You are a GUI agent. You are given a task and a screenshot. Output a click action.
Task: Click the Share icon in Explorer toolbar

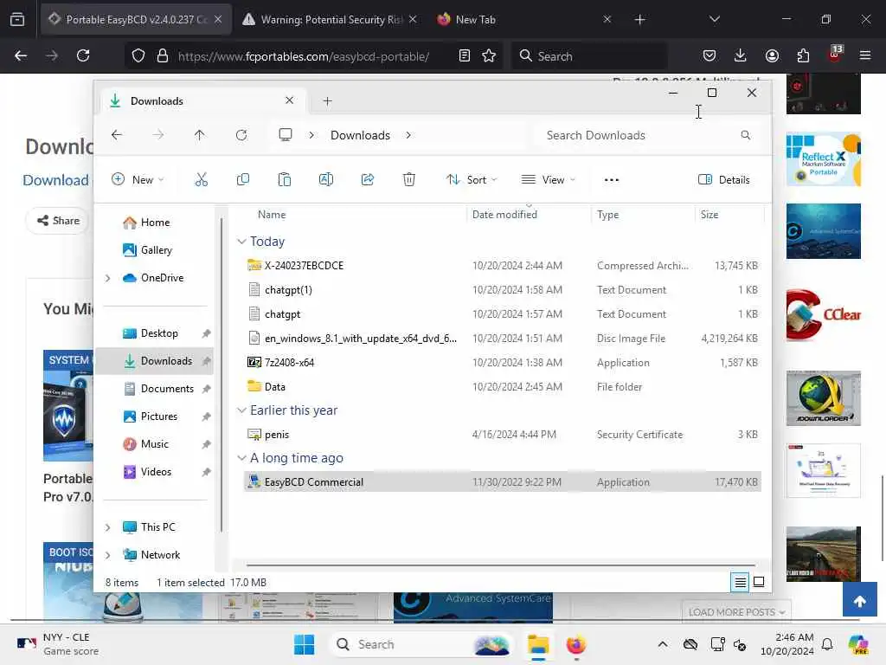(367, 180)
